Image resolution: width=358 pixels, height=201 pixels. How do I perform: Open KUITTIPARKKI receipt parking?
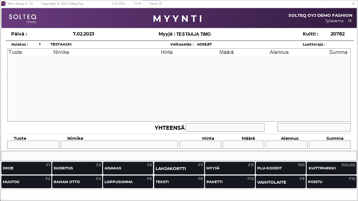(x=331, y=168)
